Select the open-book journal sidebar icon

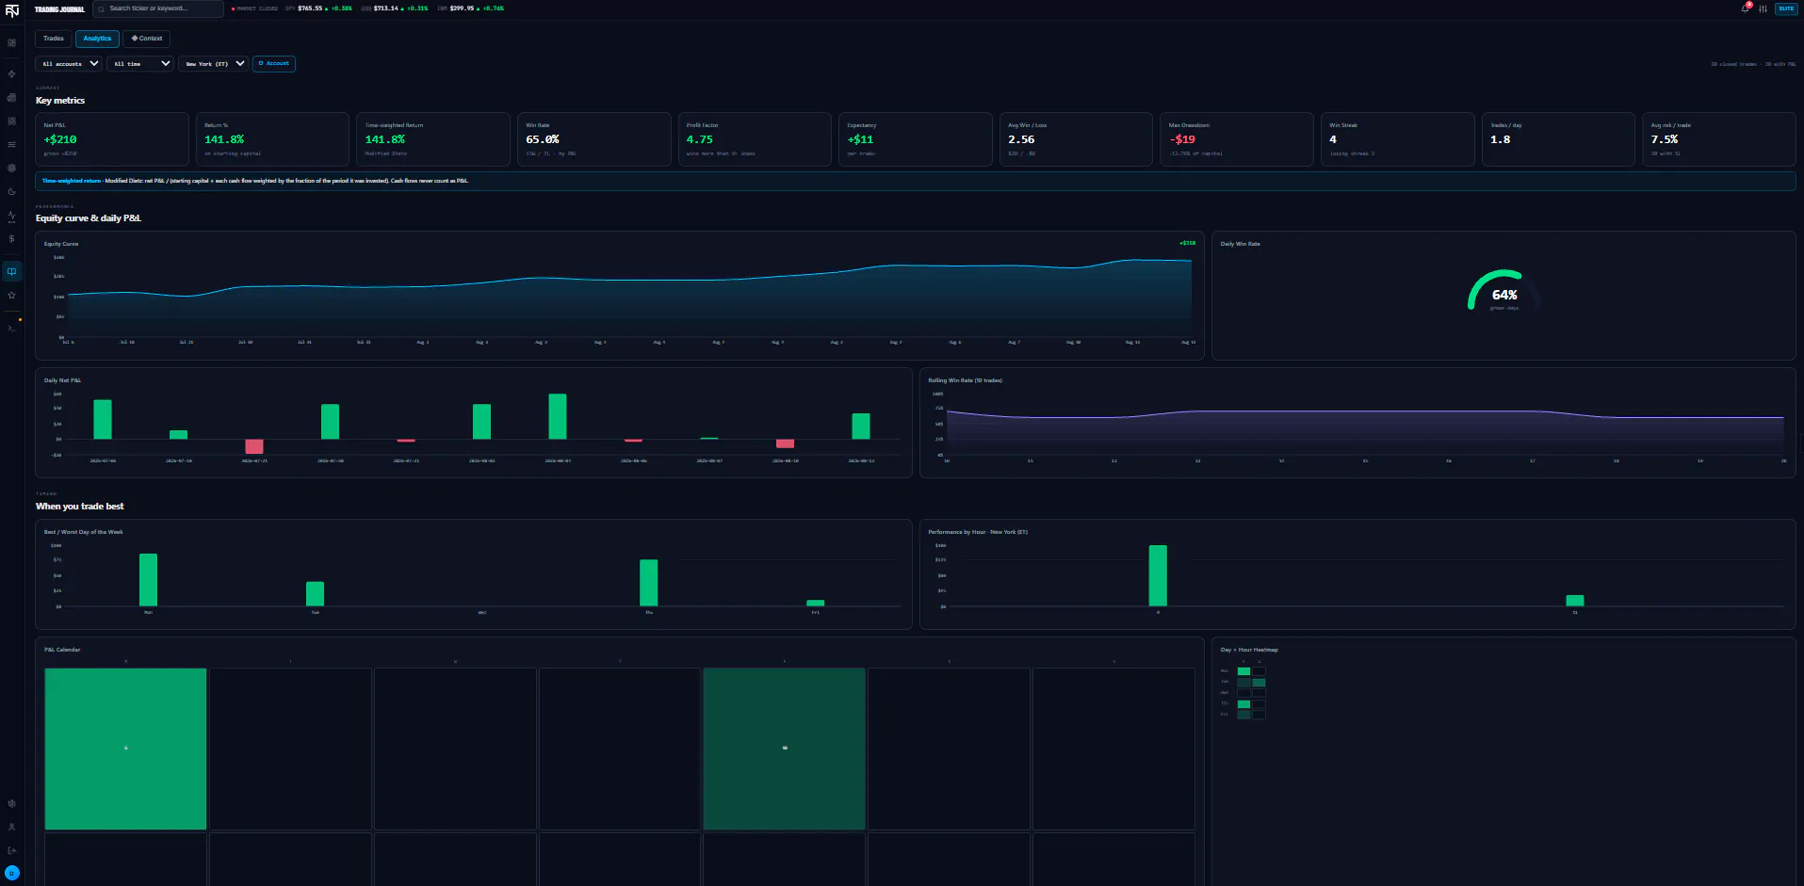pos(11,271)
